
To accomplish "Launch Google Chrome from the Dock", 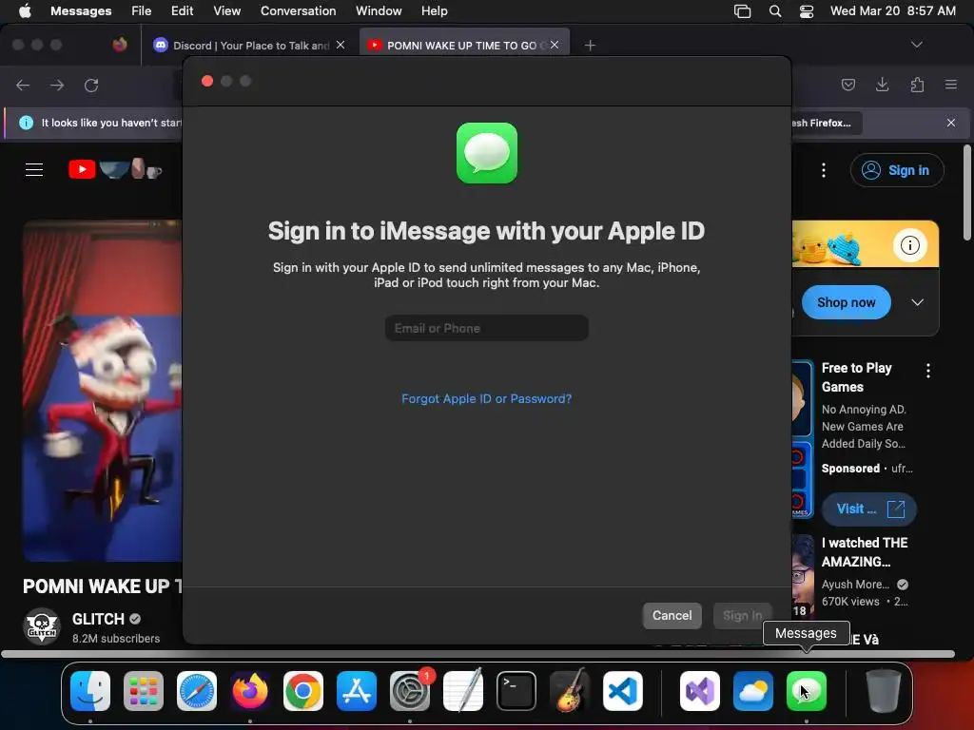I will tap(303, 691).
